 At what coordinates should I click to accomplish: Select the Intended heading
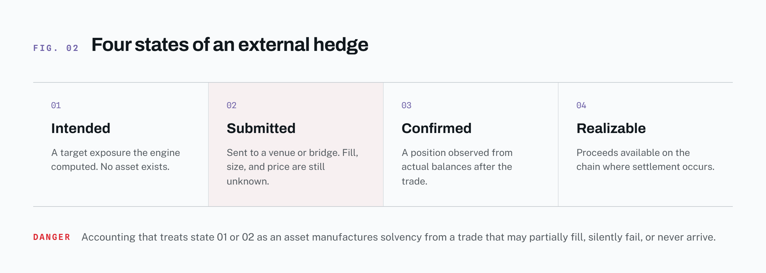(81, 128)
